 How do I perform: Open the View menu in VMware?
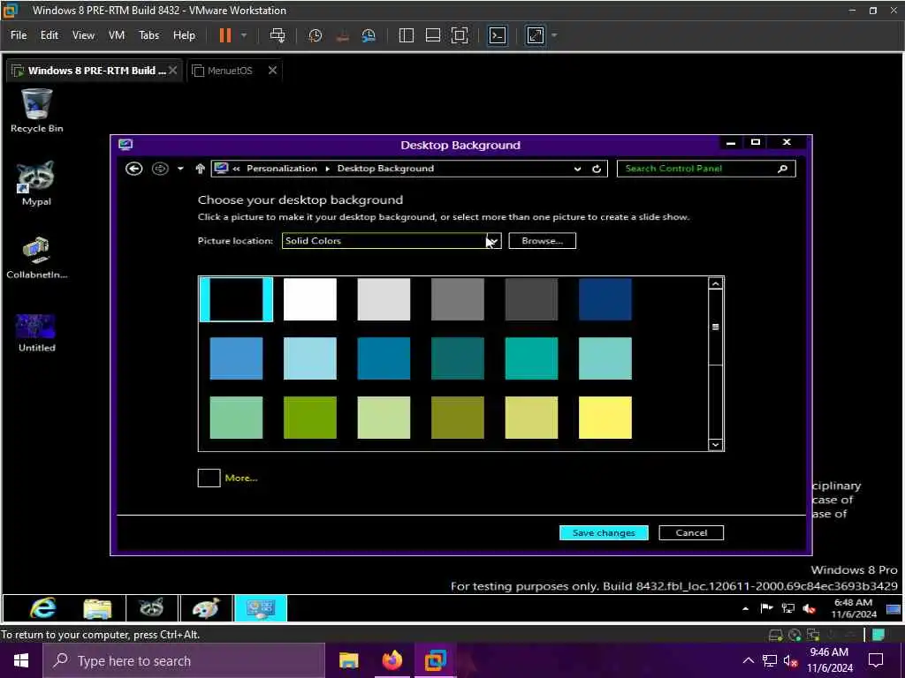point(83,35)
